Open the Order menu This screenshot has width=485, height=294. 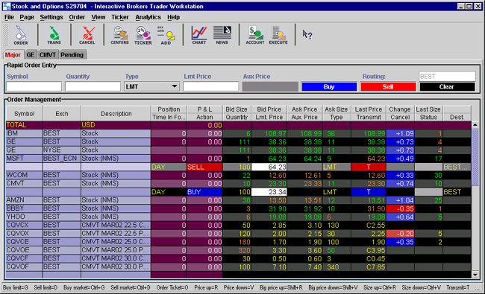[77, 17]
